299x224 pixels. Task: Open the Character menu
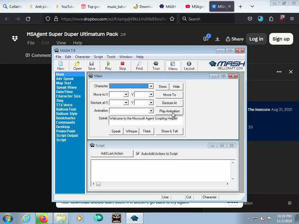[x=82, y=57]
